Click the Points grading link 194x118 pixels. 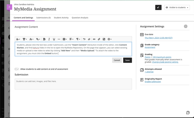(147, 57)
